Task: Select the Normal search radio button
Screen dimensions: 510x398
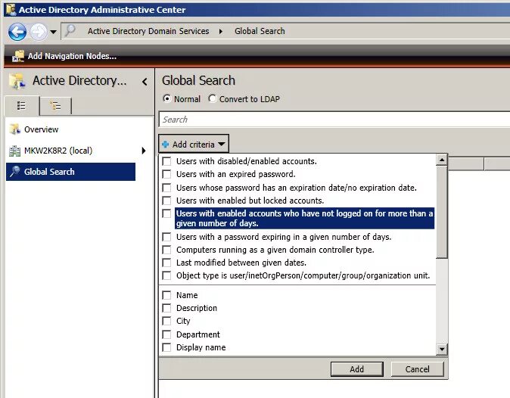Action: 167,98
